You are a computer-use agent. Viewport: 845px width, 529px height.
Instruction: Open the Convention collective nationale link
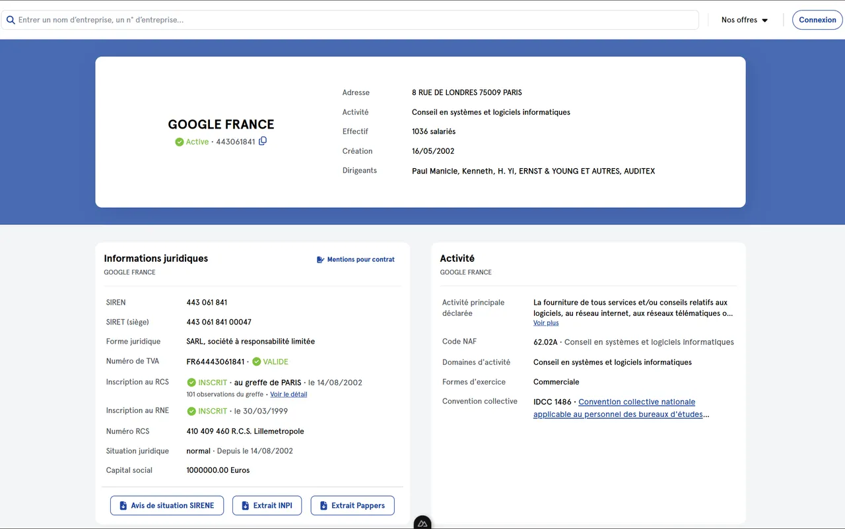coord(621,408)
